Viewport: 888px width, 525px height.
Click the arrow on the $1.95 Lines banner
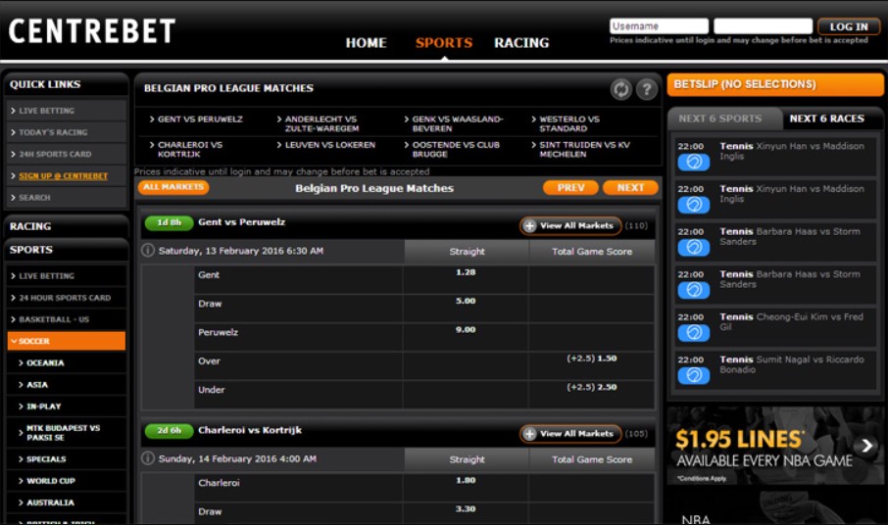coord(866,446)
